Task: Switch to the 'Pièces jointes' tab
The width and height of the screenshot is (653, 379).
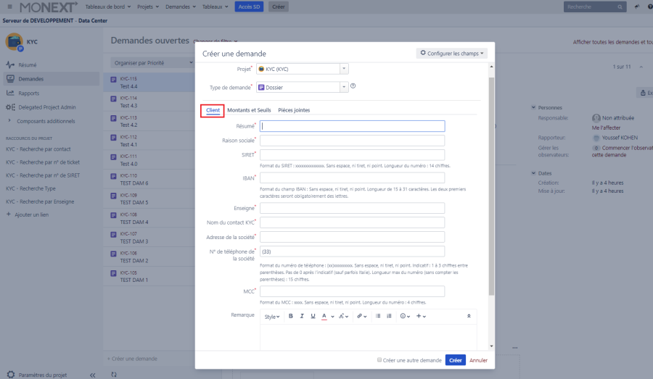Action: point(294,110)
